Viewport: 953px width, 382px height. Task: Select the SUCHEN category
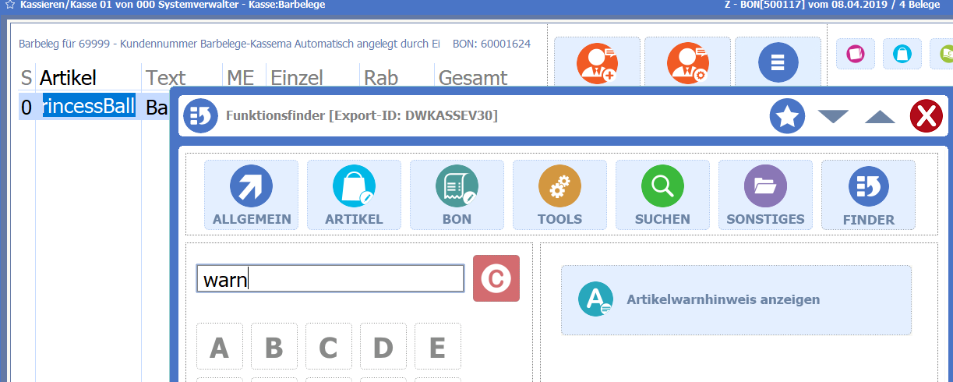[x=662, y=195]
